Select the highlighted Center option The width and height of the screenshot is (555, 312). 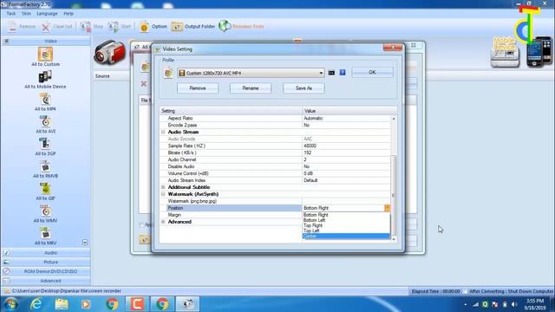click(x=346, y=236)
